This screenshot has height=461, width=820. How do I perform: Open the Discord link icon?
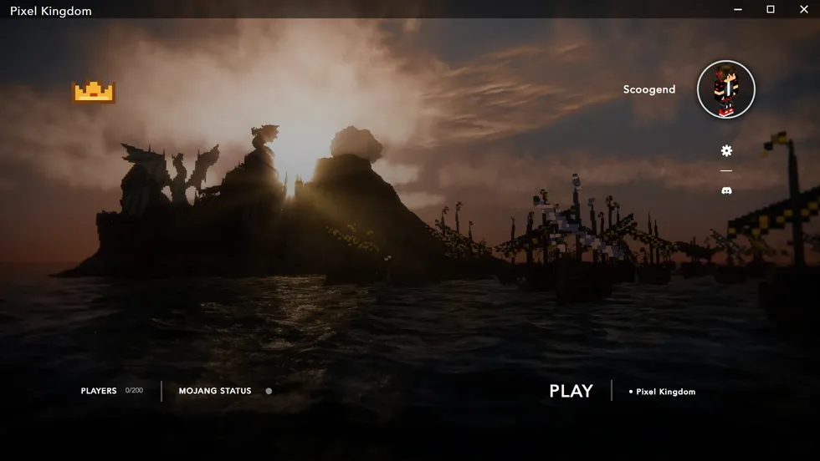[726, 190]
